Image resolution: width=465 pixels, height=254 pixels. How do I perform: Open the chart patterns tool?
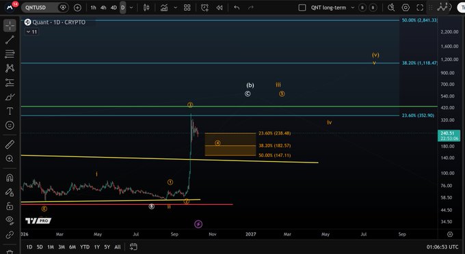click(10, 68)
